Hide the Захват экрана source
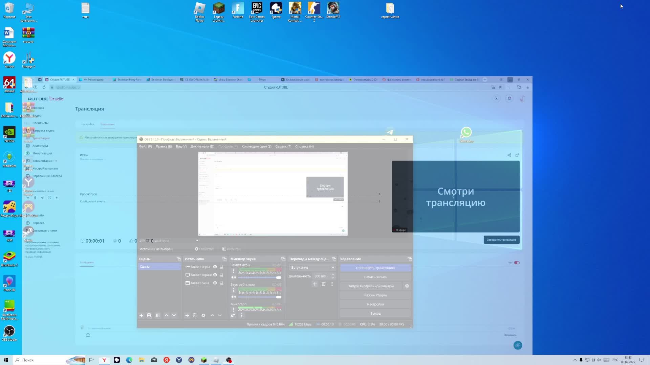 (x=215, y=275)
